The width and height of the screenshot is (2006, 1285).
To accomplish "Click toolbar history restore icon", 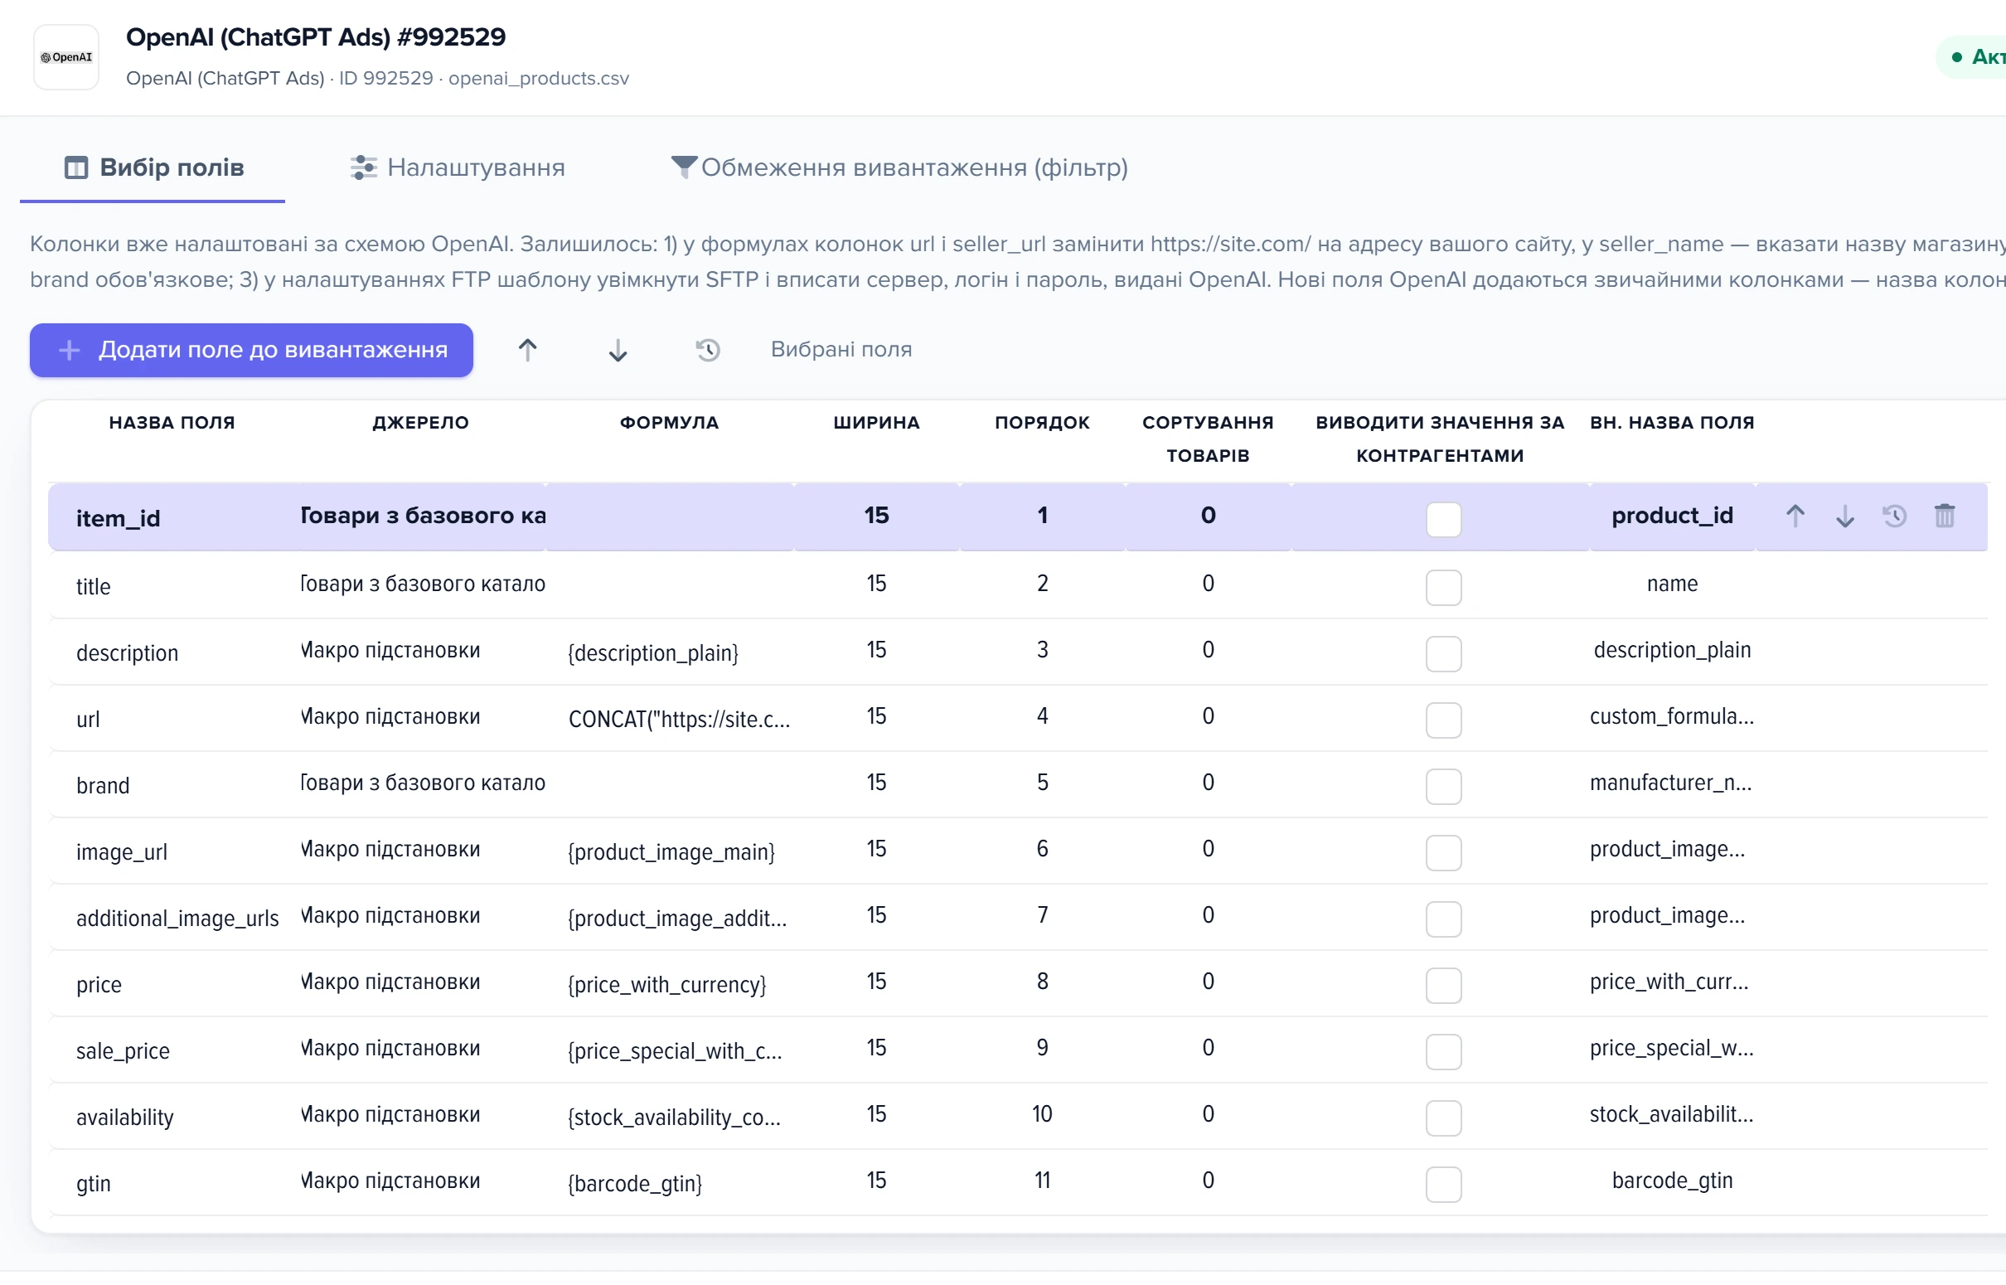I will click(707, 350).
